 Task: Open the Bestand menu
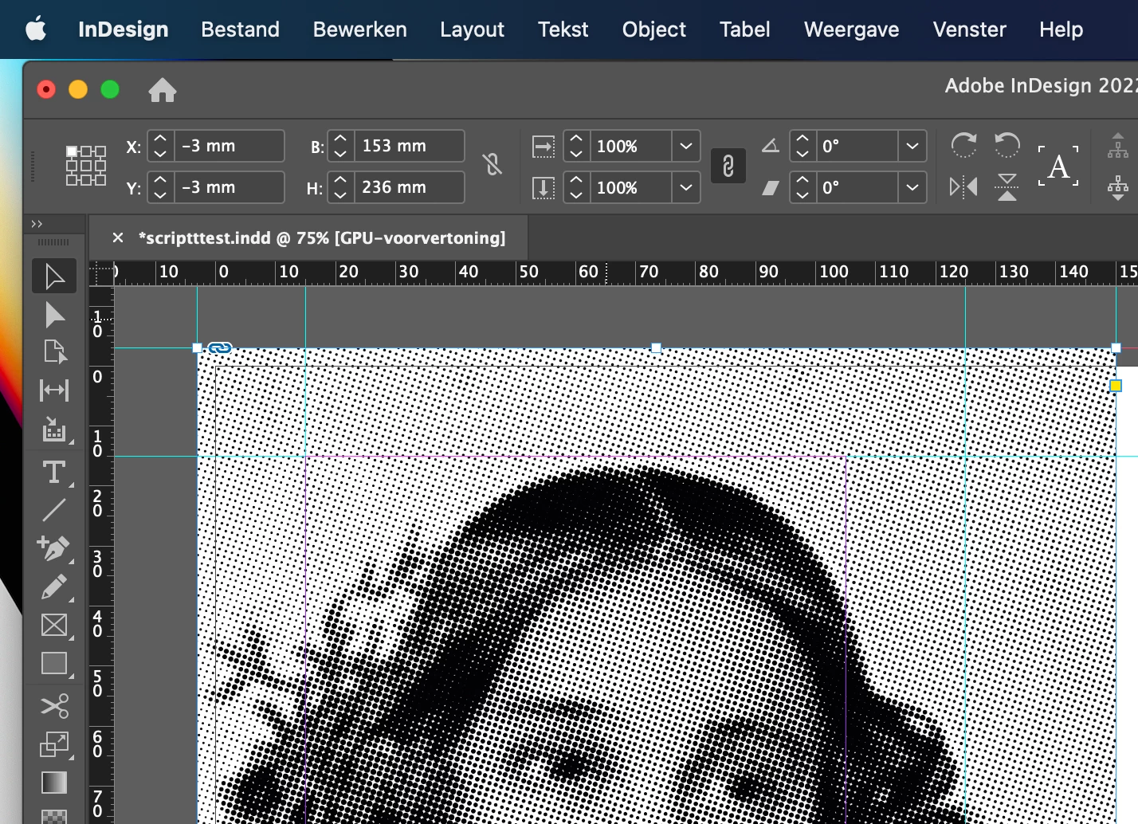[x=240, y=29]
